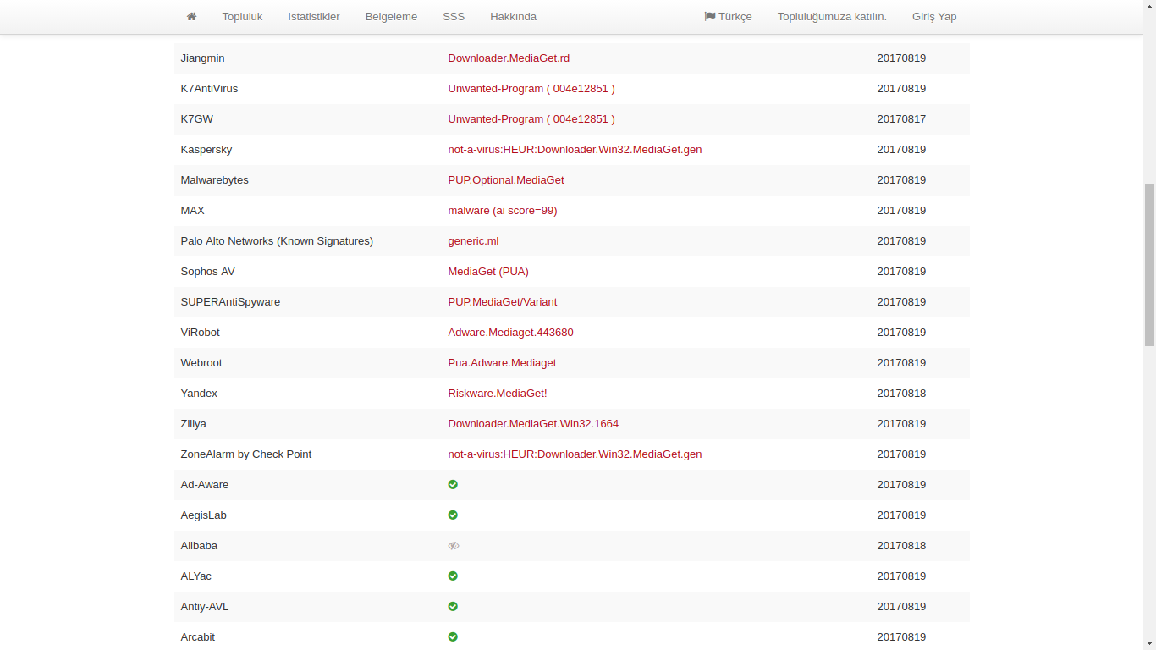Open the Topluluk menu
The width and height of the screenshot is (1156, 650).
tap(242, 17)
